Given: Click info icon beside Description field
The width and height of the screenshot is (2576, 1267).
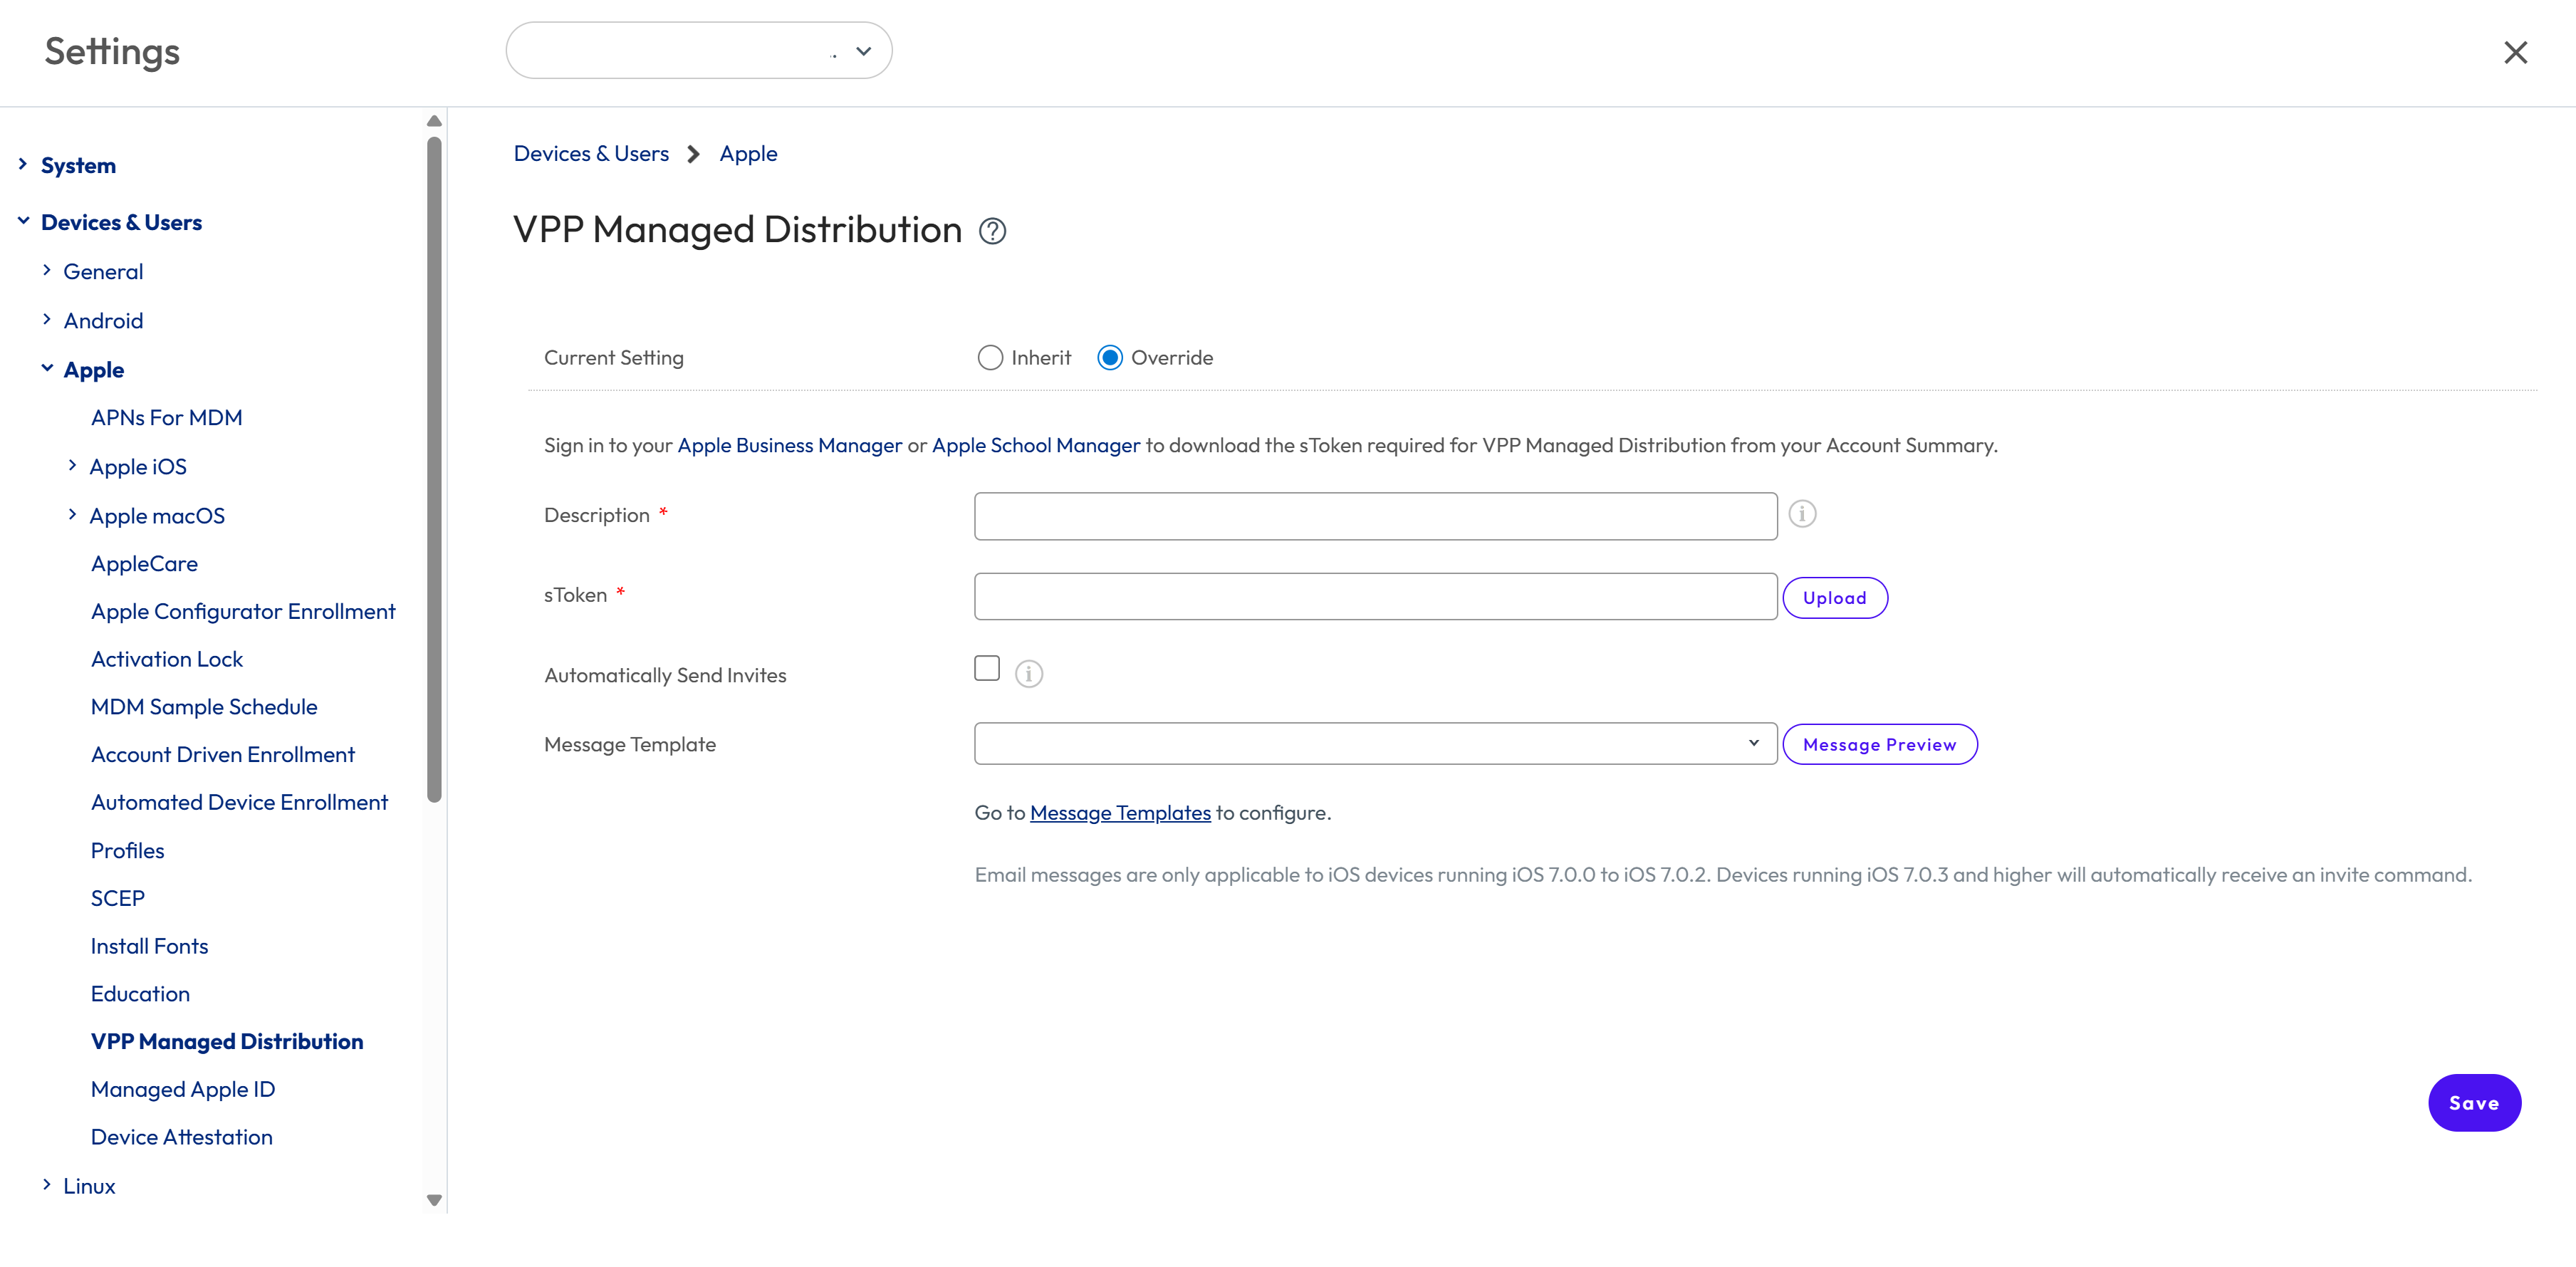Looking at the screenshot, I should pos(1802,514).
